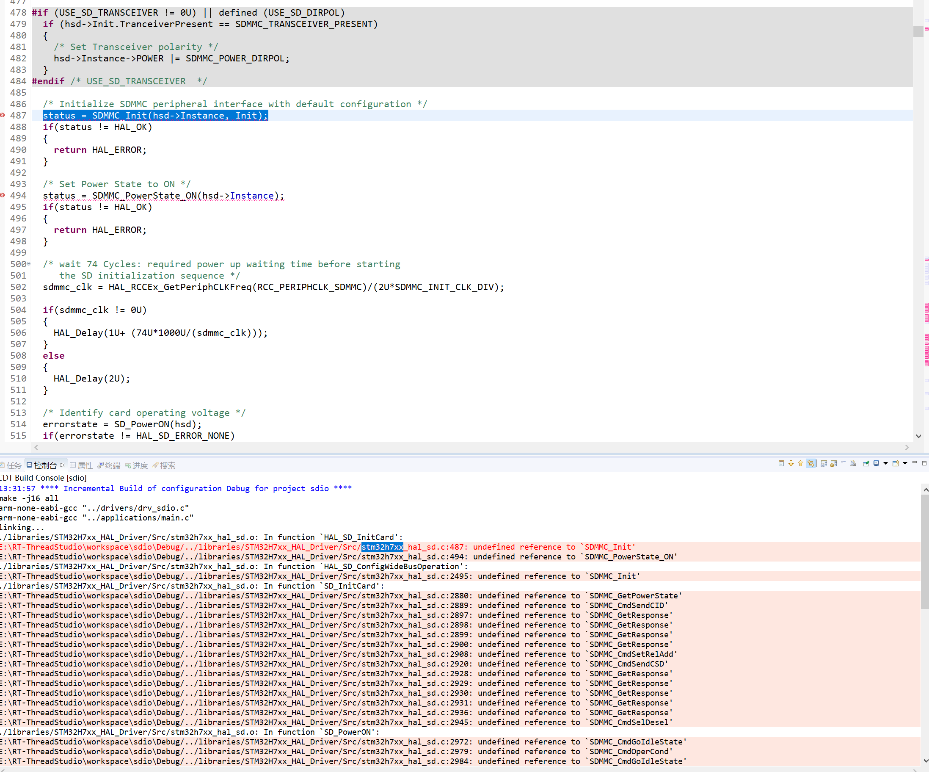929x772 pixels.
Task: Maximize the console view
Action: [x=924, y=463]
